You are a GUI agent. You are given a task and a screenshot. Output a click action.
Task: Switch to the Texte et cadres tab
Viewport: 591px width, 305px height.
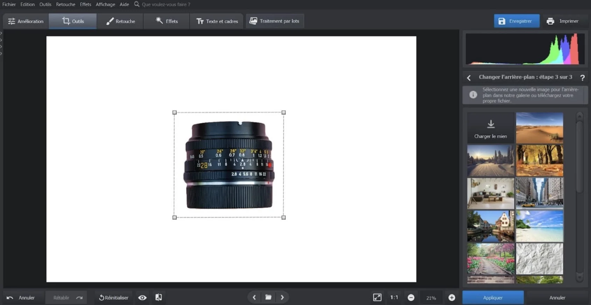coord(217,21)
